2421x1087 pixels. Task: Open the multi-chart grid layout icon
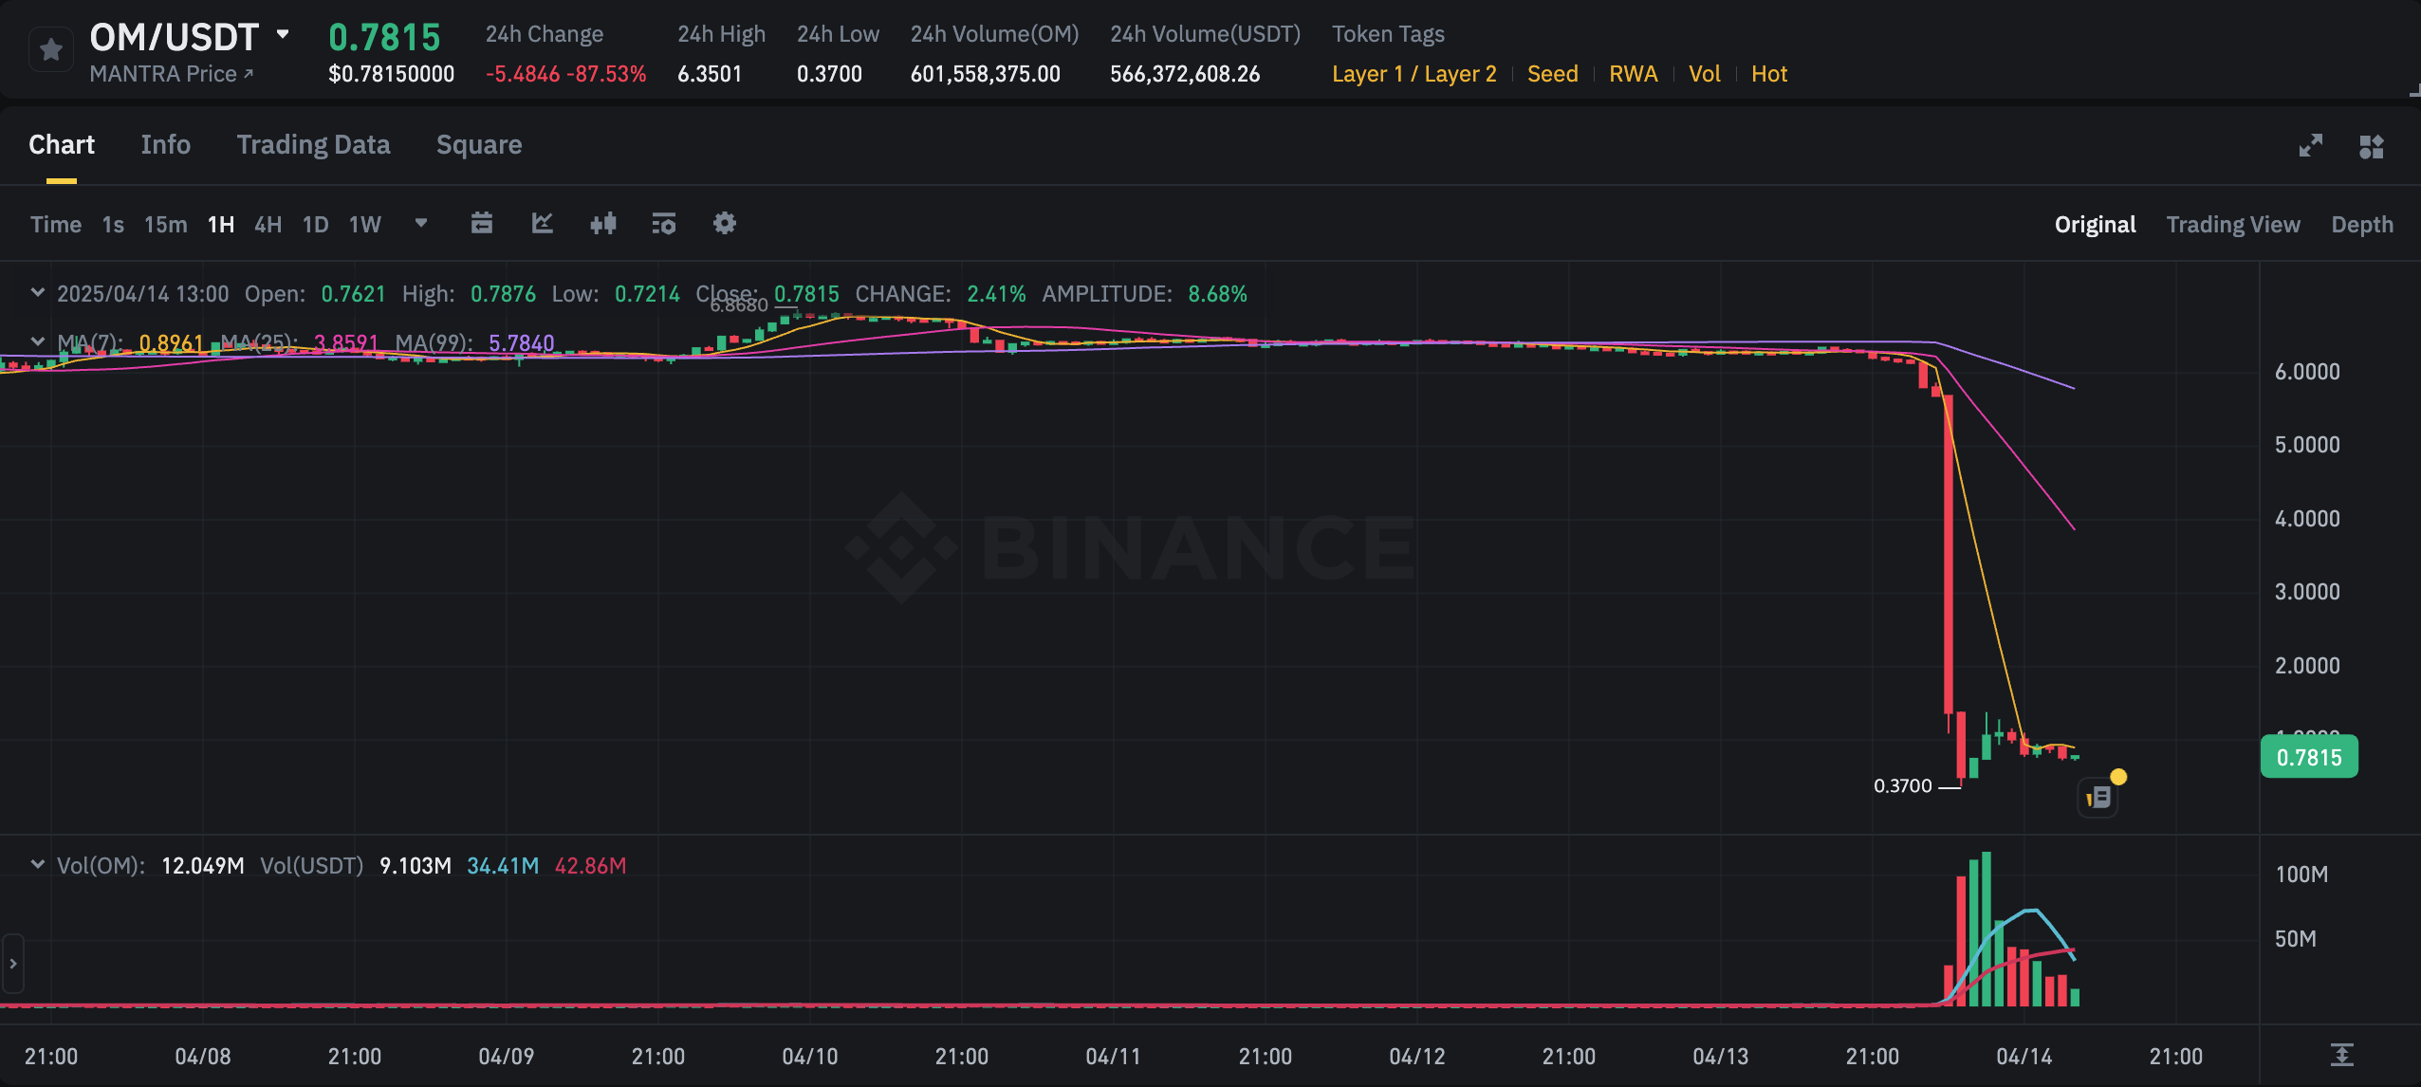coord(2372,146)
